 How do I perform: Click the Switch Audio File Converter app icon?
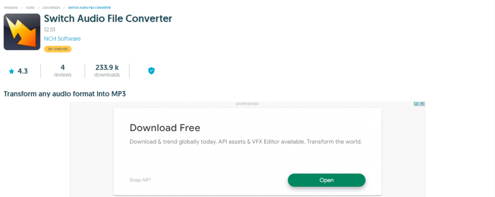(x=22, y=32)
